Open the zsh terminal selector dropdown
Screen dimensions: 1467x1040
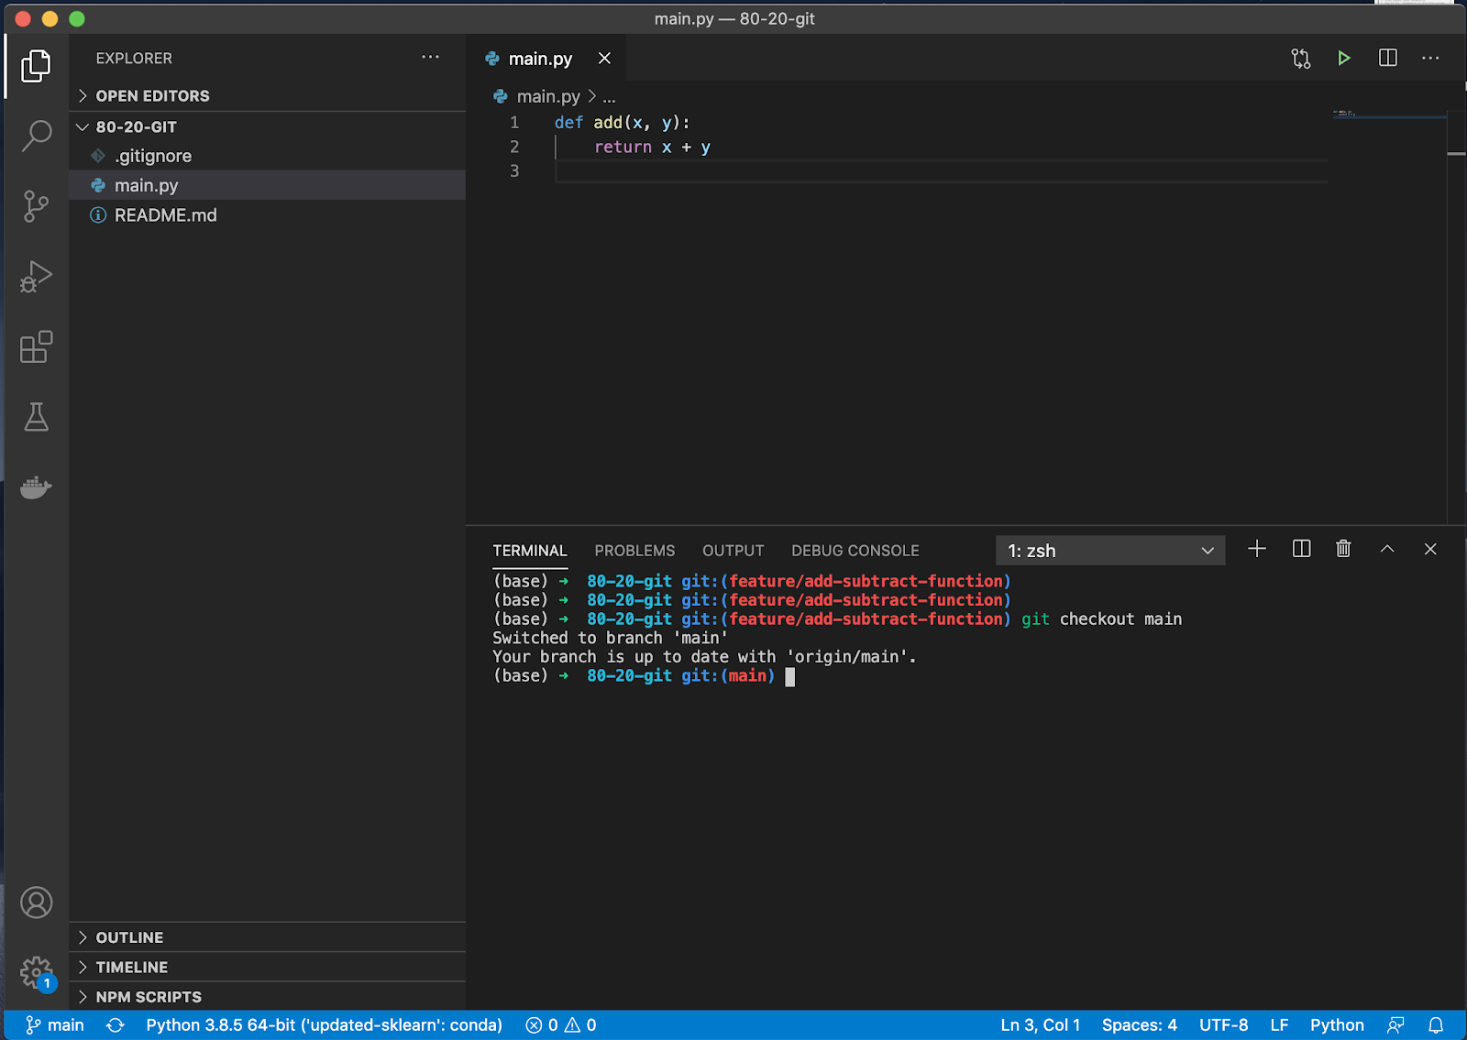tap(1109, 551)
